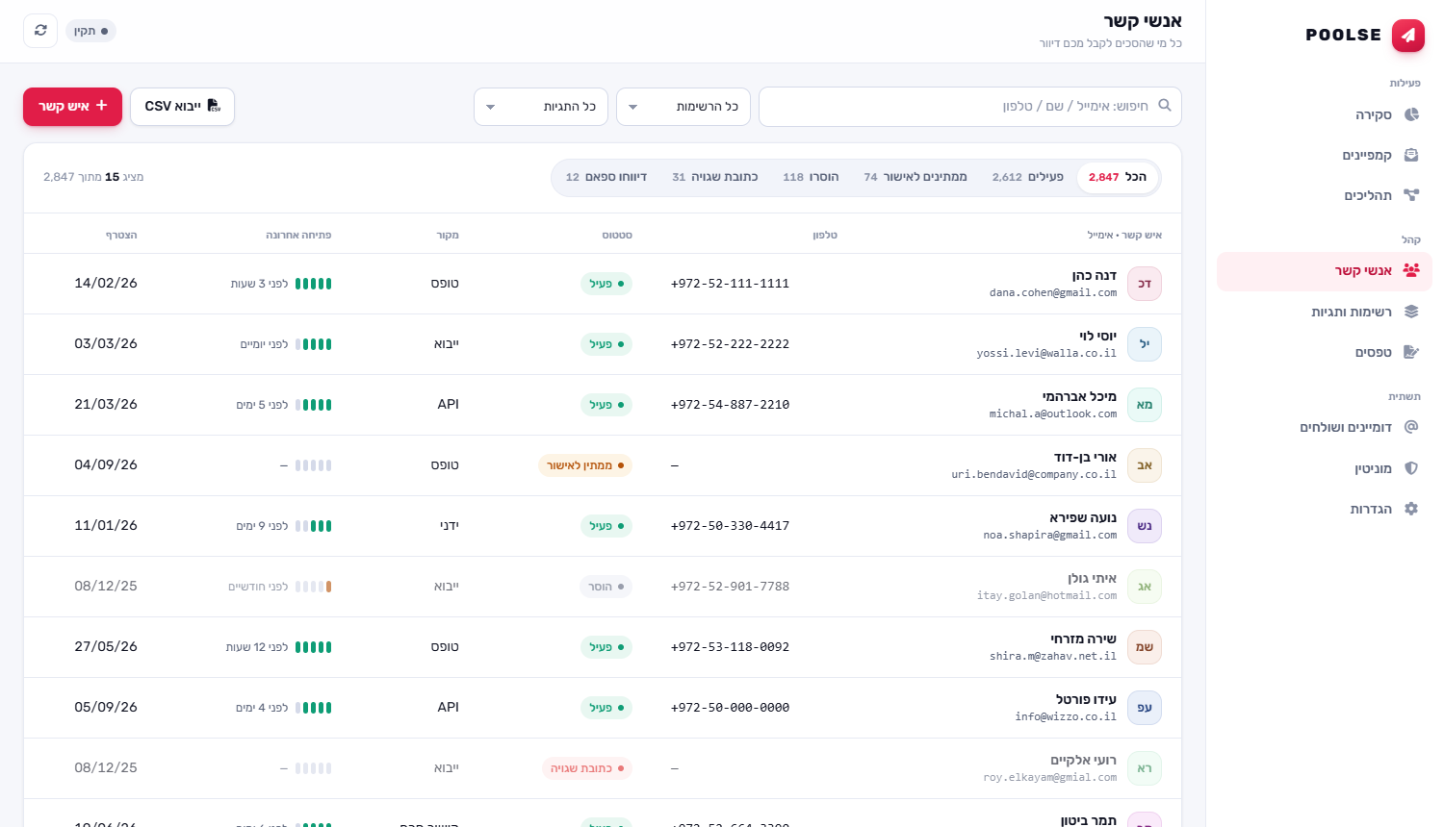Open the סקירה overview icon in sidebar
Image resolution: width=1444 pixels, height=827 pixels.
coord(1411,114)
